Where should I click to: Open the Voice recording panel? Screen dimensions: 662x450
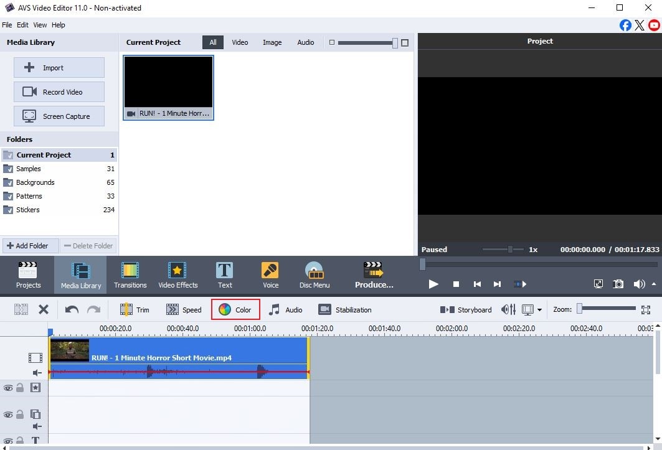tap(270, 275)
